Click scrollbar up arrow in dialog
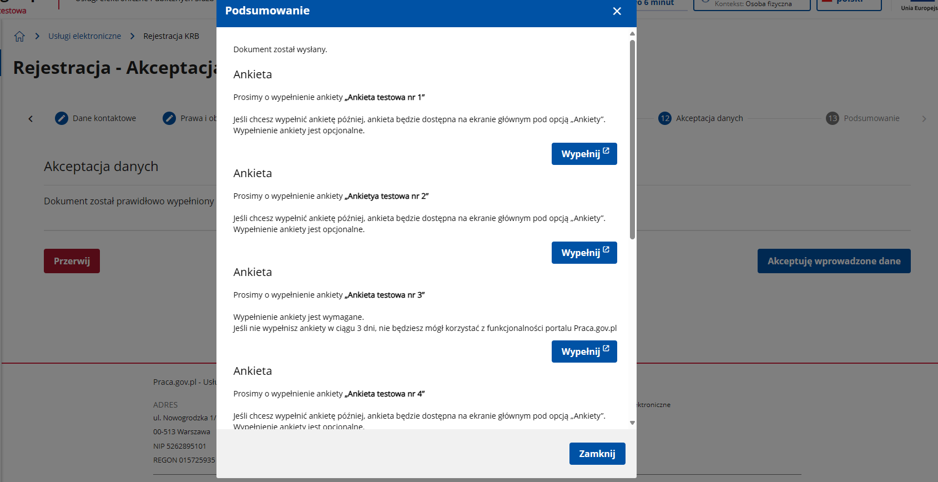The image size is (938, 482). (x=632, y=34)
